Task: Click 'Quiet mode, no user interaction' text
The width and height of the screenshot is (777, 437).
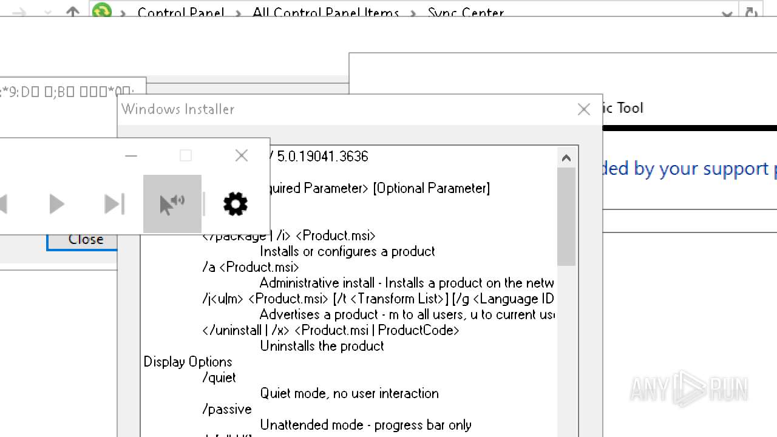Action: pyautogui.click(x=350, y=393)
